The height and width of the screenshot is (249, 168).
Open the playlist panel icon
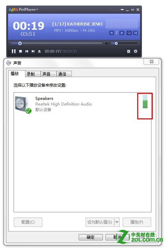coord(128,51)
